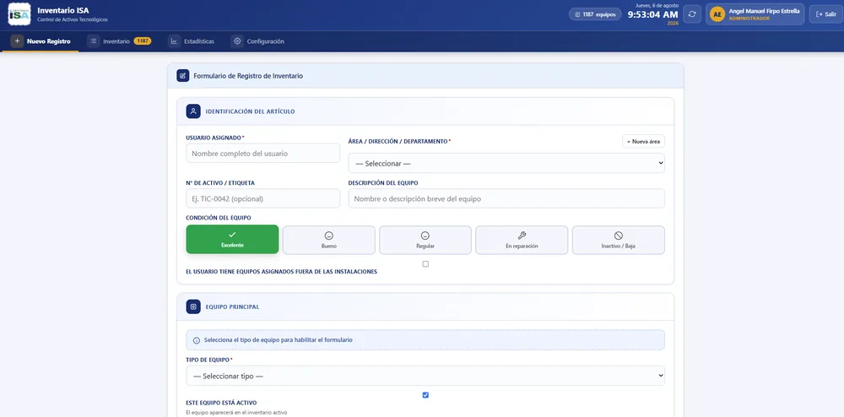
Task: Click the Jueves, 6 de agosto date
Action: coord(657,5)
